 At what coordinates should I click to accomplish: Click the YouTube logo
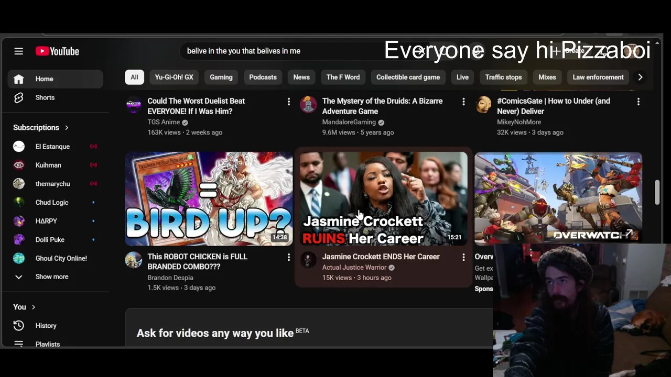57,51
